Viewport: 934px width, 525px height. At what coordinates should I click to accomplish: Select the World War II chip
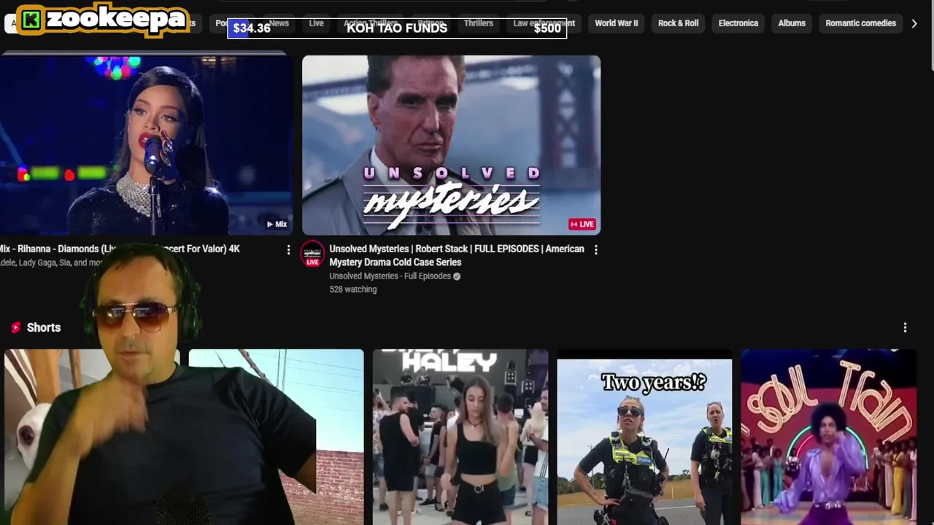[x=616, y=23]
